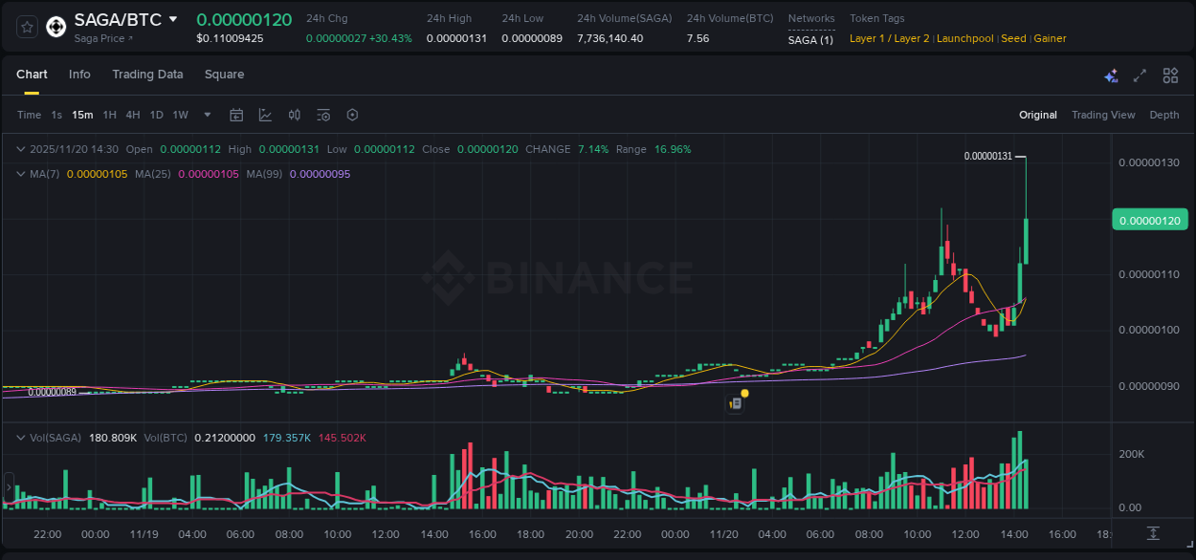
Task: Open the technical indicators icon
Action: (295, 114)
